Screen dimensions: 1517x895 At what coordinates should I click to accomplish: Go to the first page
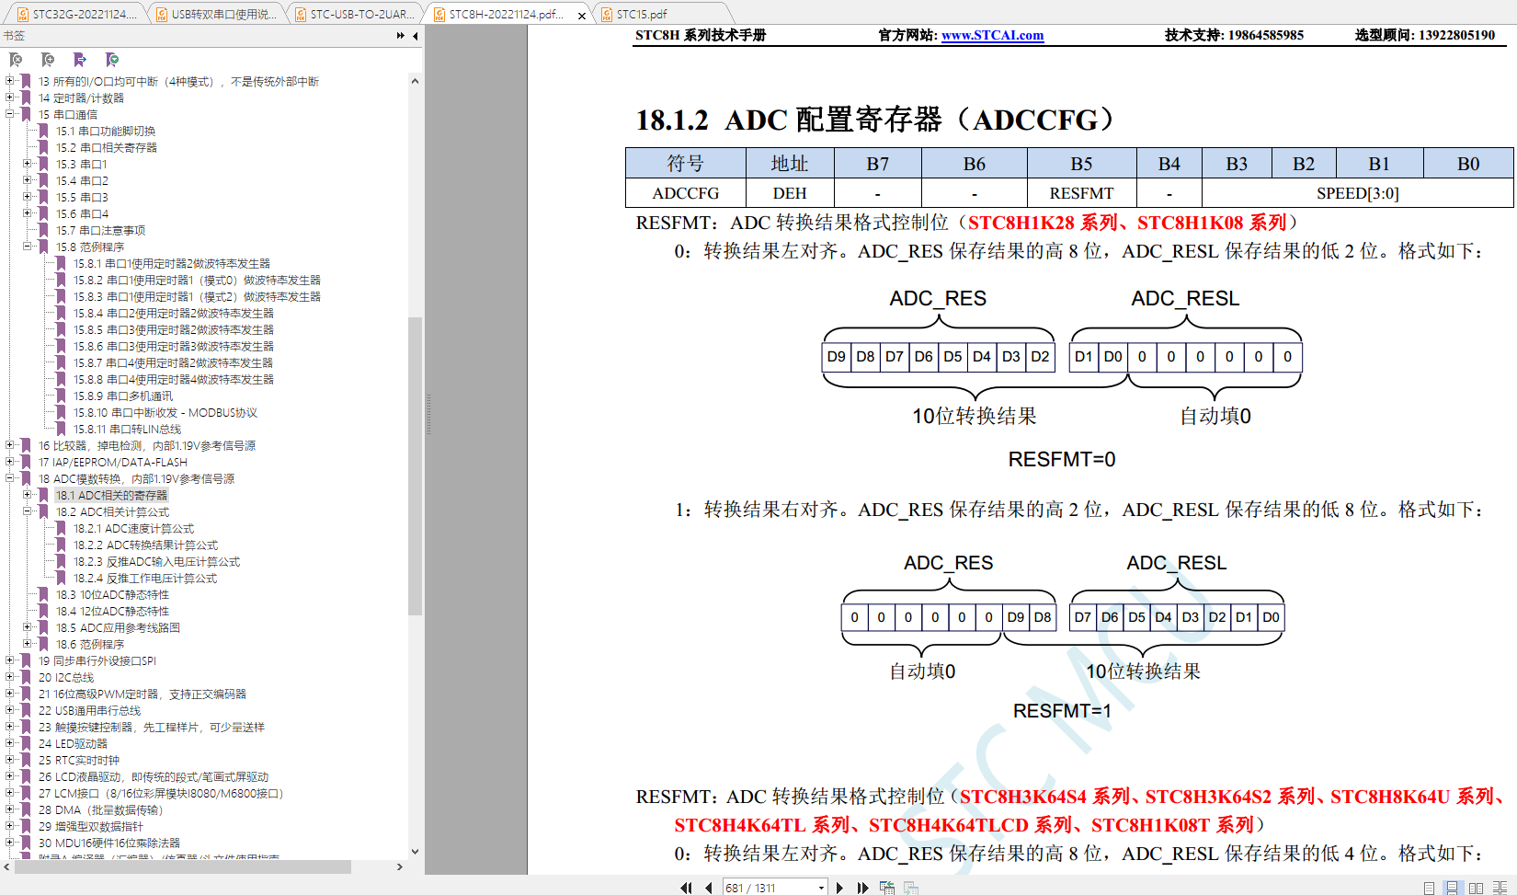686,888
